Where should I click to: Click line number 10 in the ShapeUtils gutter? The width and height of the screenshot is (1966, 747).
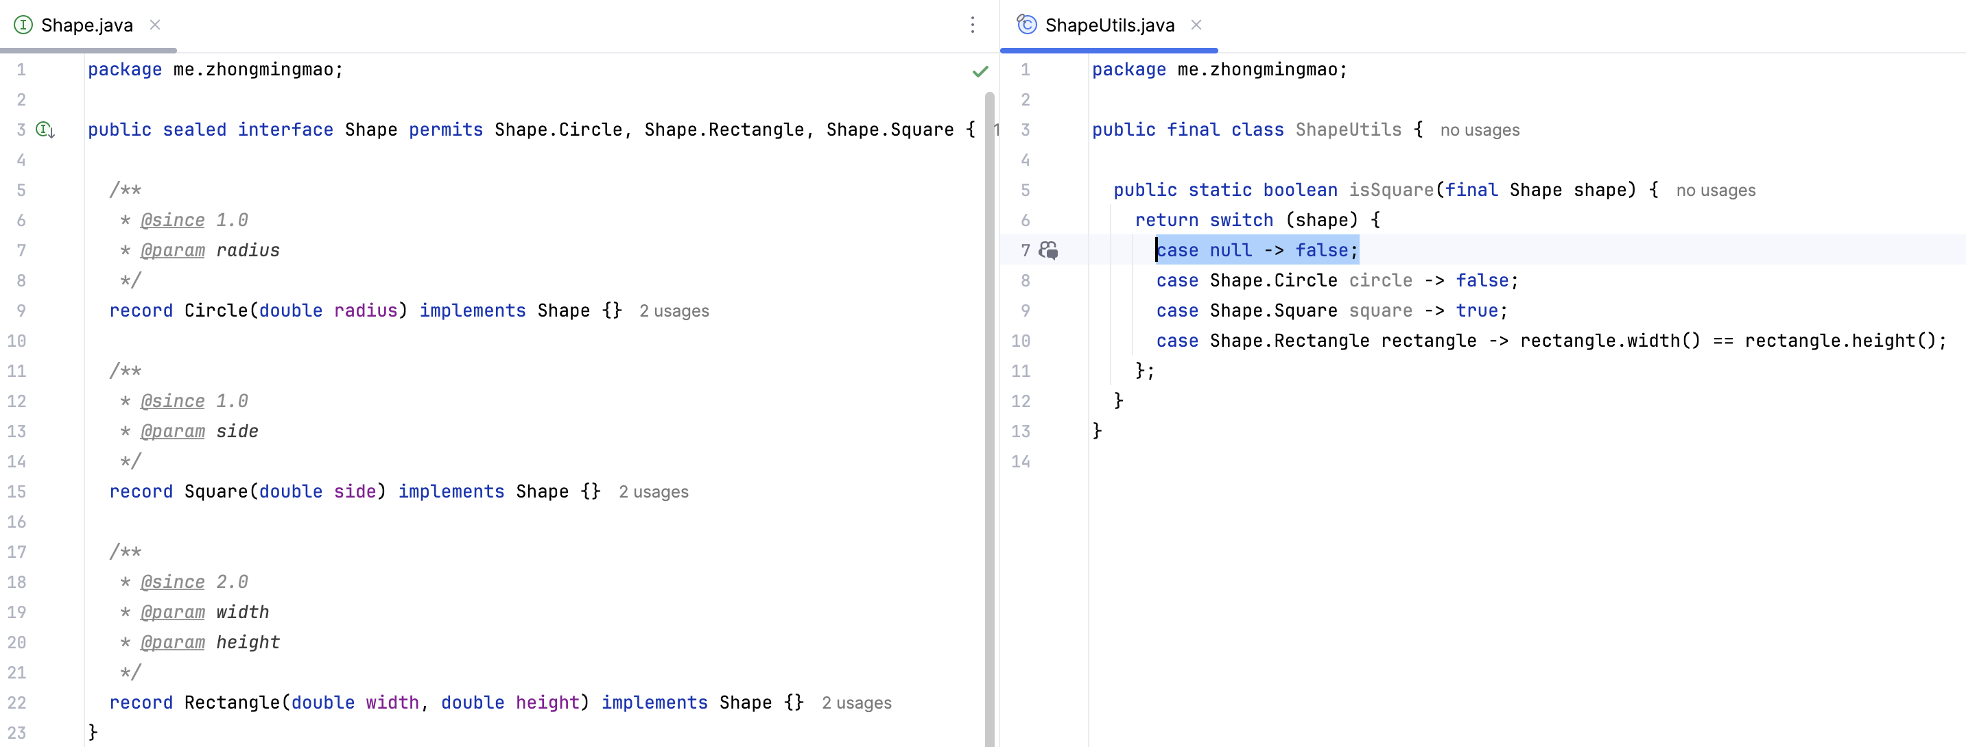(1021, 341)
